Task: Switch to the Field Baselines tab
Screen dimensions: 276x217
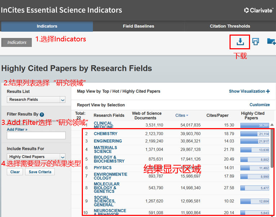Action: coord(138,26)
